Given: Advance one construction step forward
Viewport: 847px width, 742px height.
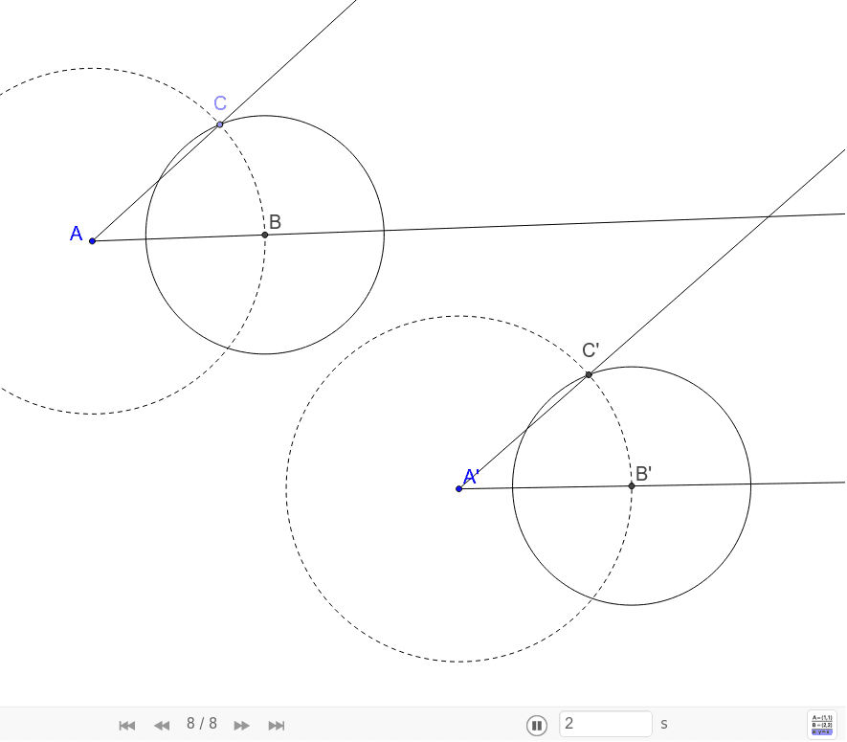Looking at the screenshot, I should (241, 726).
